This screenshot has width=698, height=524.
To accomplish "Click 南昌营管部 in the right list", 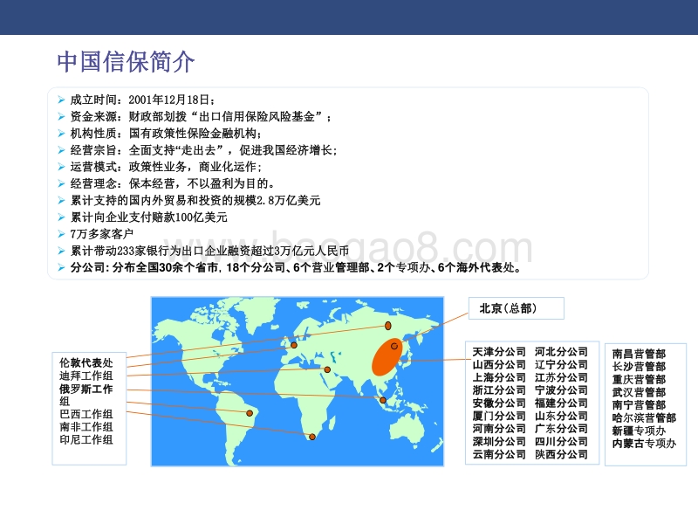I will [x=639, y=354].
